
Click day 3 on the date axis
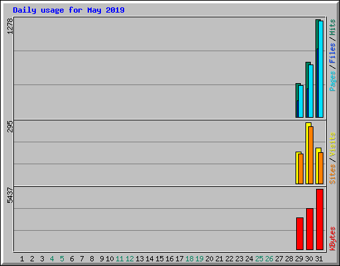(42, 259)
